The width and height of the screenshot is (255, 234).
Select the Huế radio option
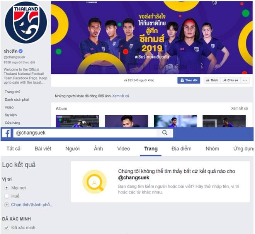coord(7,196)
